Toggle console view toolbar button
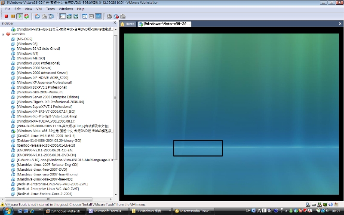The width and height of the screenshot is (344, 215). pyautogui.click(x=98, y=16)
